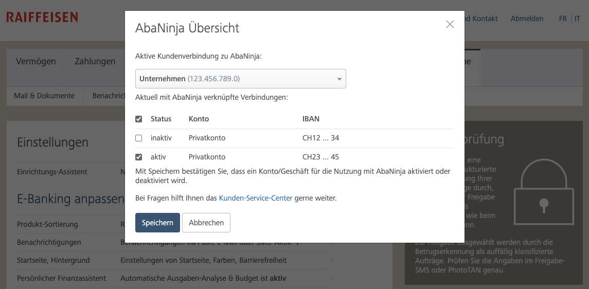Select IBAN CH23 ... 45 cell

tap(321, 157)
